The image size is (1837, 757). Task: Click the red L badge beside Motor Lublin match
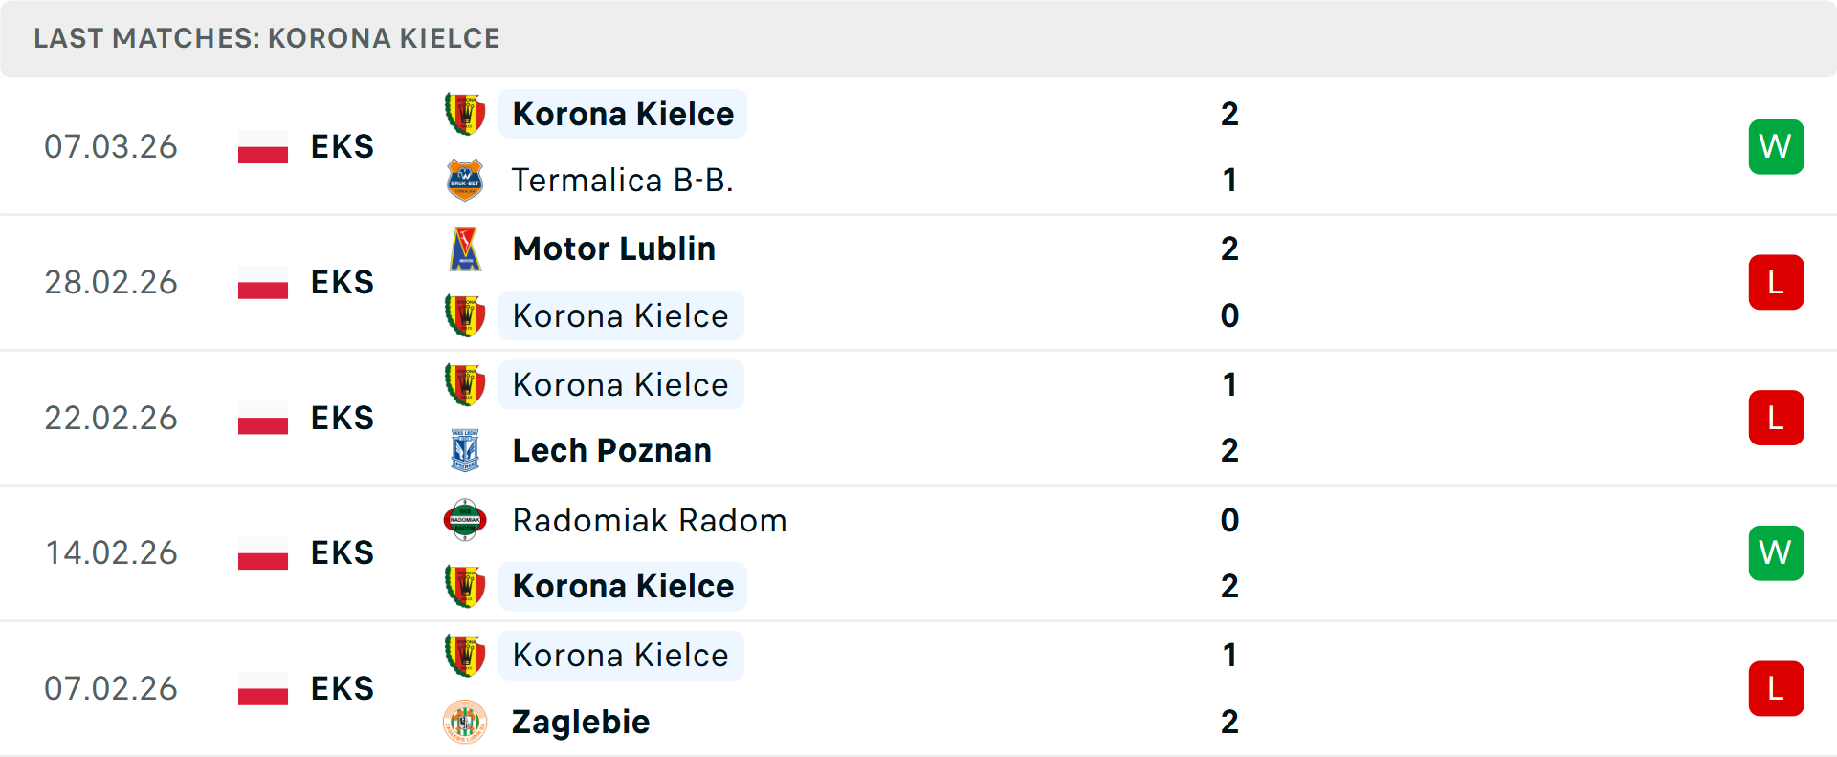(1776, 282)
